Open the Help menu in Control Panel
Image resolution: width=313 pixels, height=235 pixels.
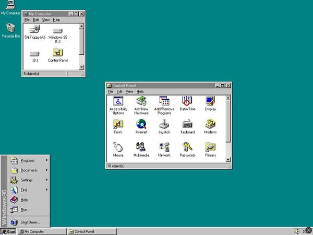tap(140, 91)
